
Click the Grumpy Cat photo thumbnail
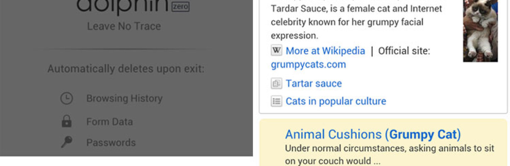pos(480,31)
